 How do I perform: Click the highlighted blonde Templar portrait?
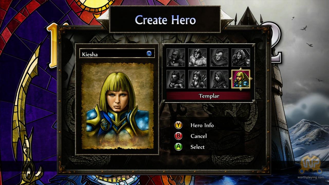point(241,79)
